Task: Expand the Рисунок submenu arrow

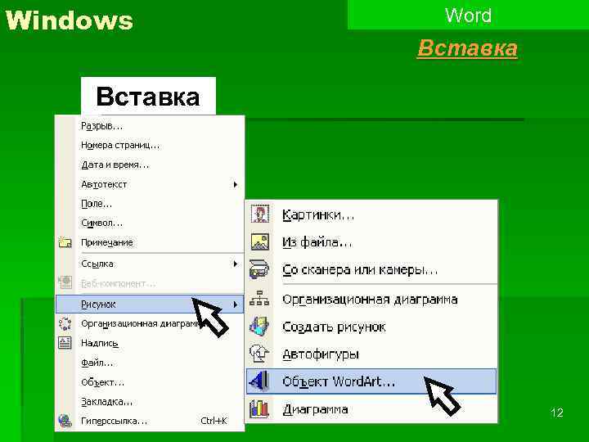Action: pyautogui.click(x=235, y=304)
